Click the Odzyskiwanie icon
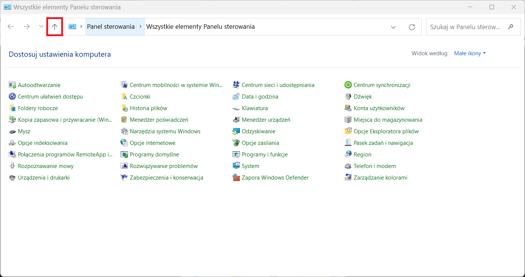This screenshot has width=525, height=277. coord(236,131)
